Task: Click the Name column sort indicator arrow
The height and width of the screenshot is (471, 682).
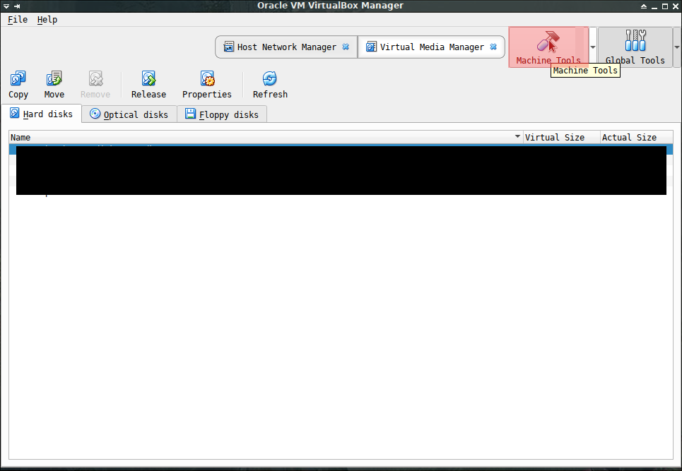Action: (x=517, y=136)
